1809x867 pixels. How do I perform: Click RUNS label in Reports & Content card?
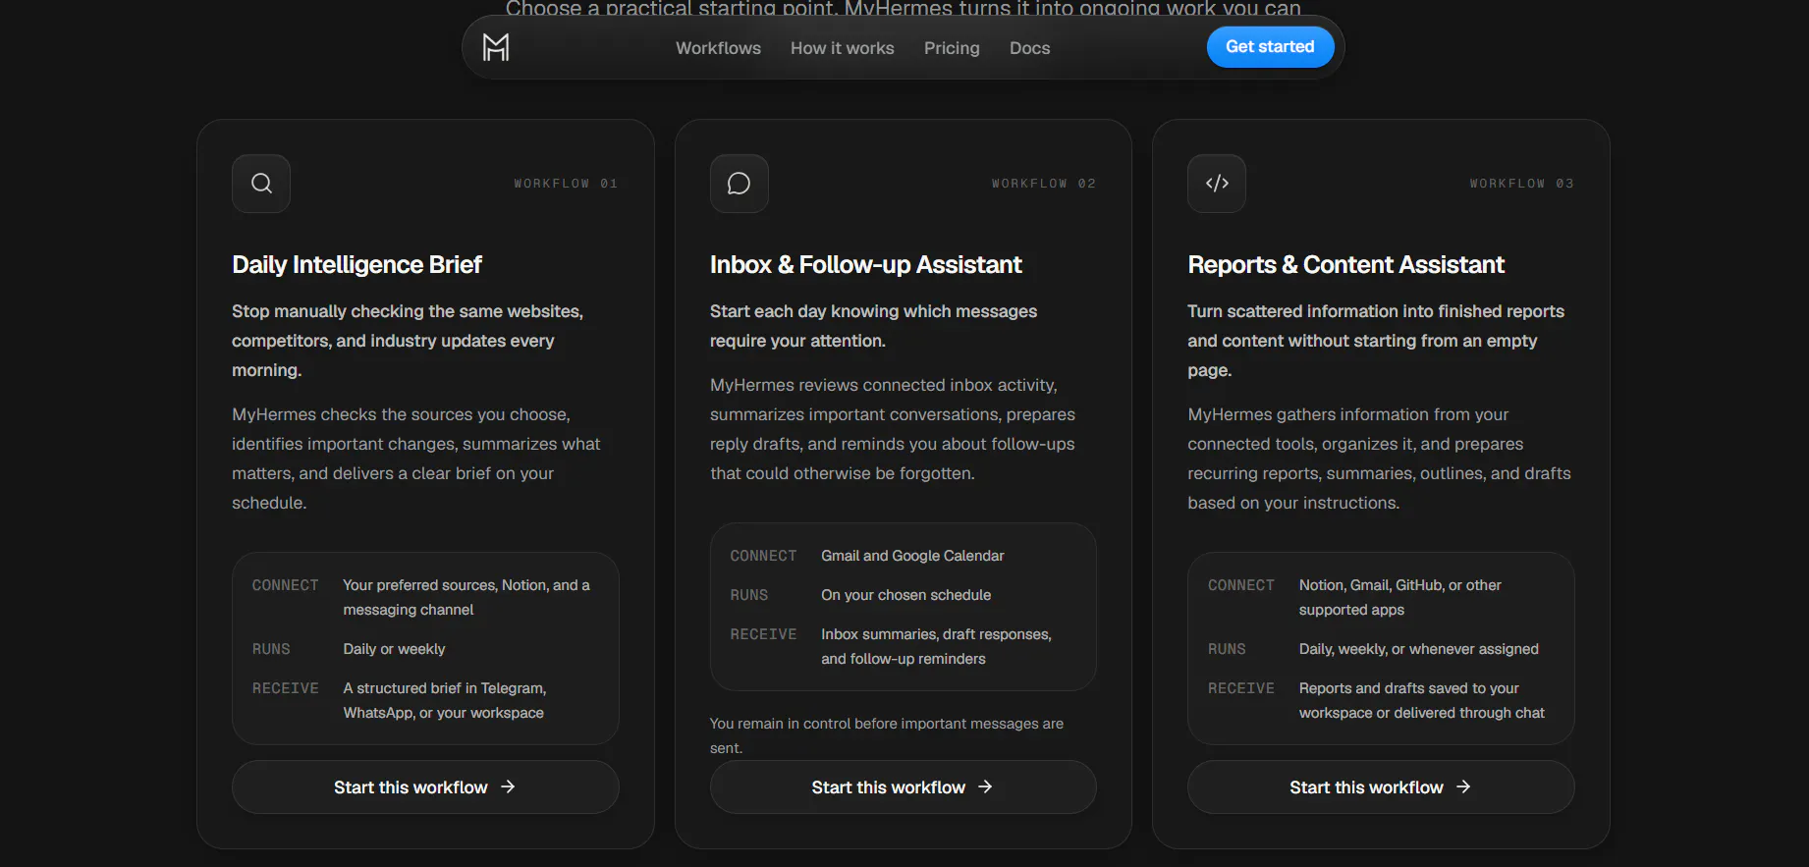pyautogui.click(x=1227, y=649)
